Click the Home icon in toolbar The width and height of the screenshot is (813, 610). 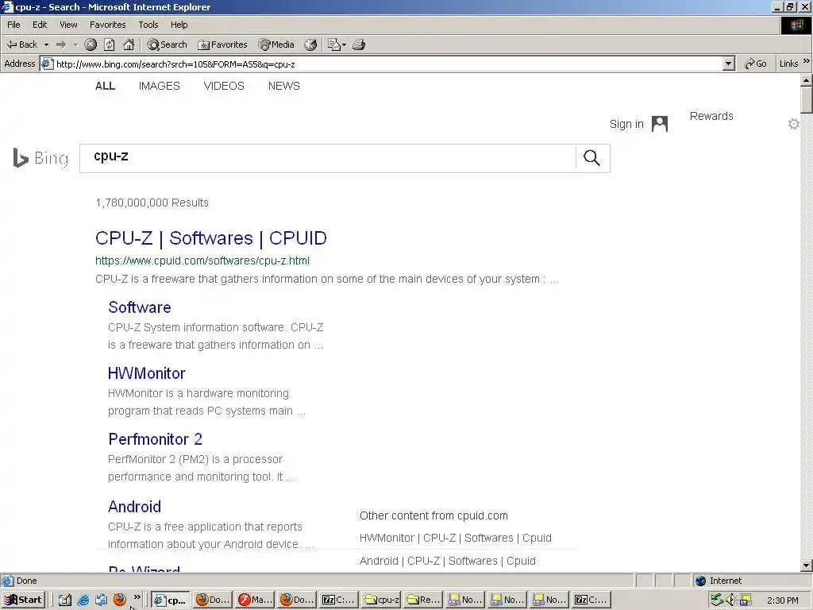coord(129,44)
